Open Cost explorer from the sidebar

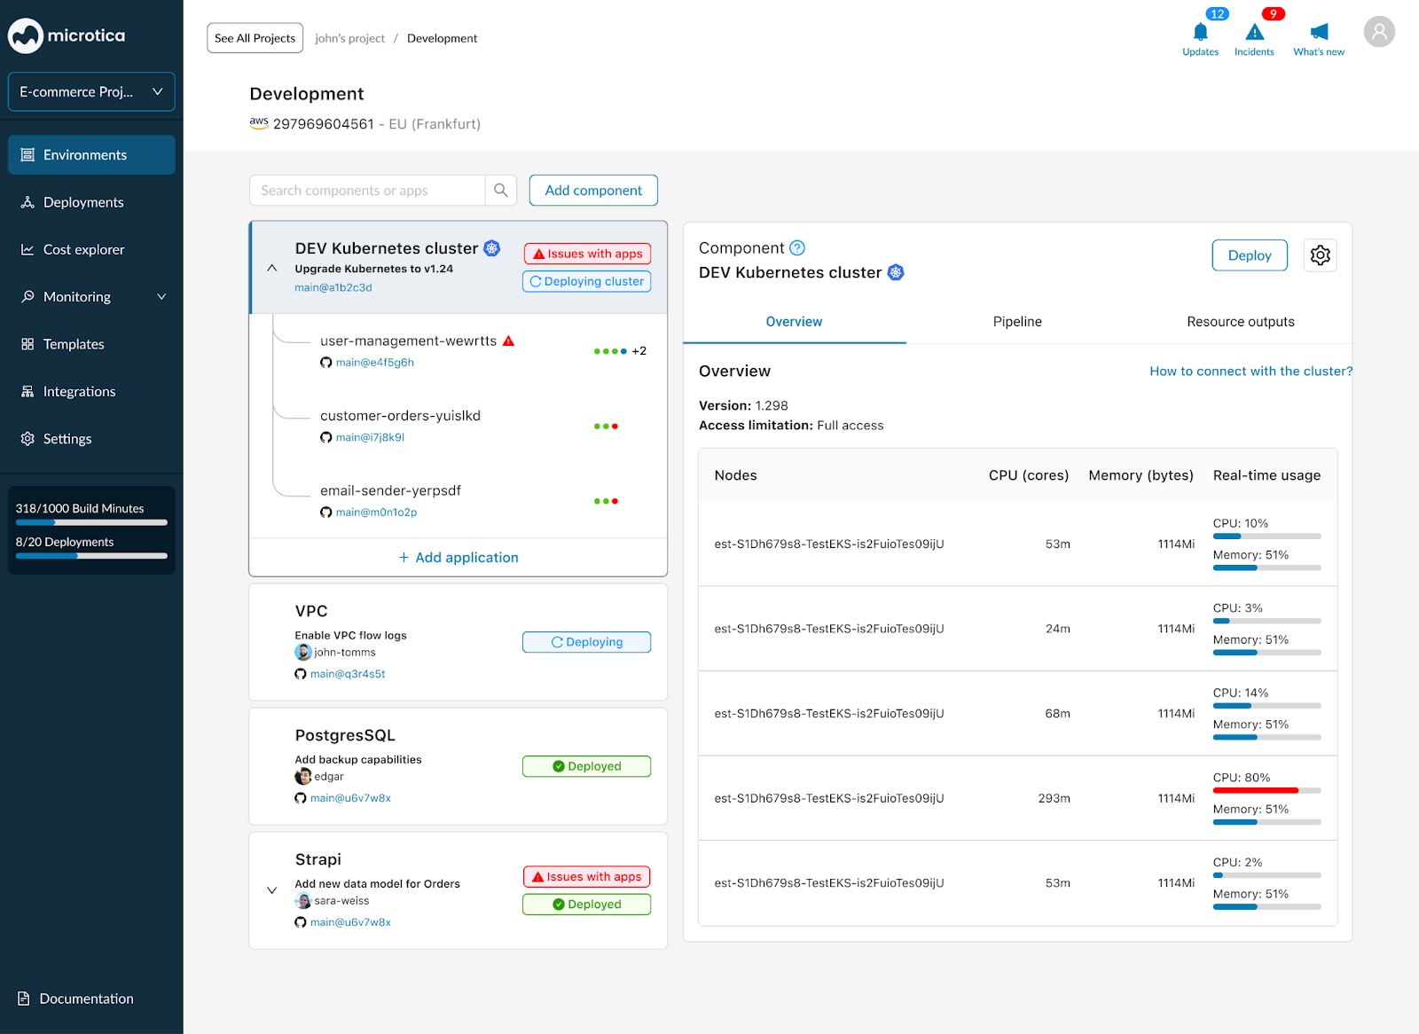coord(83,249)
